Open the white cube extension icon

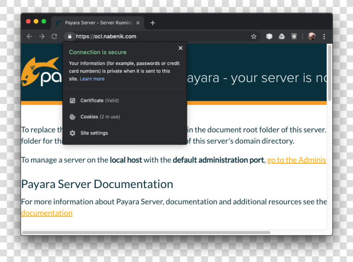pos(269,37)
